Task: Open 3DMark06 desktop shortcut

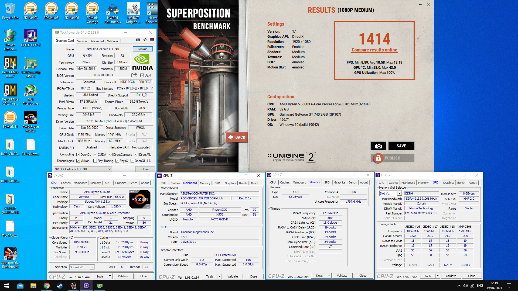Action: (x=72, y=11)
